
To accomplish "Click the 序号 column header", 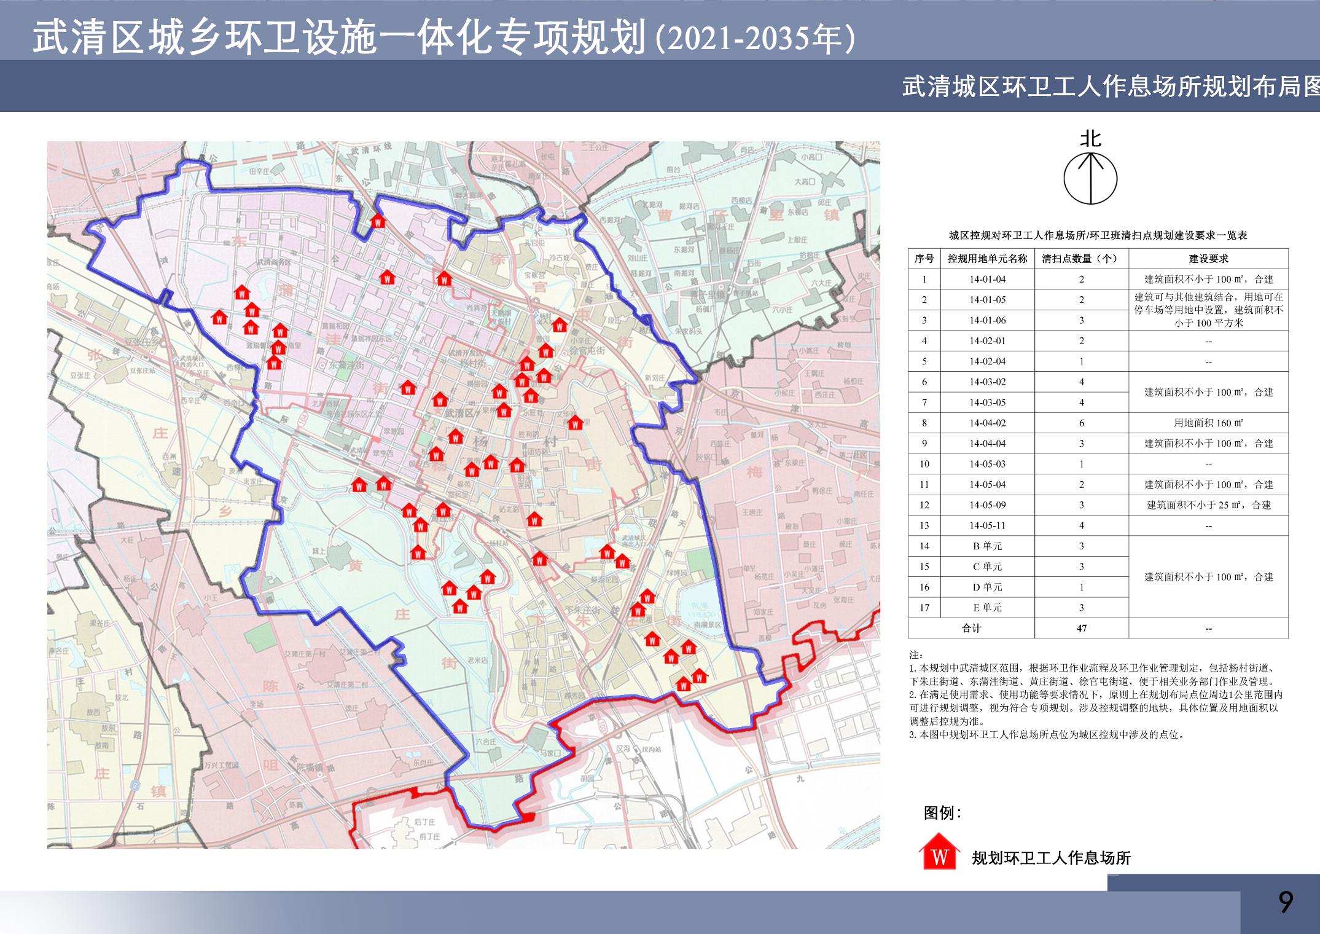I will (924, 259).
